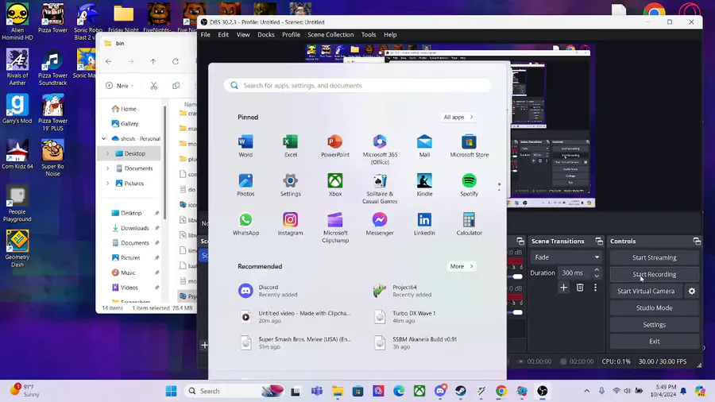Increase the transition duration stepper

point(597,270)
